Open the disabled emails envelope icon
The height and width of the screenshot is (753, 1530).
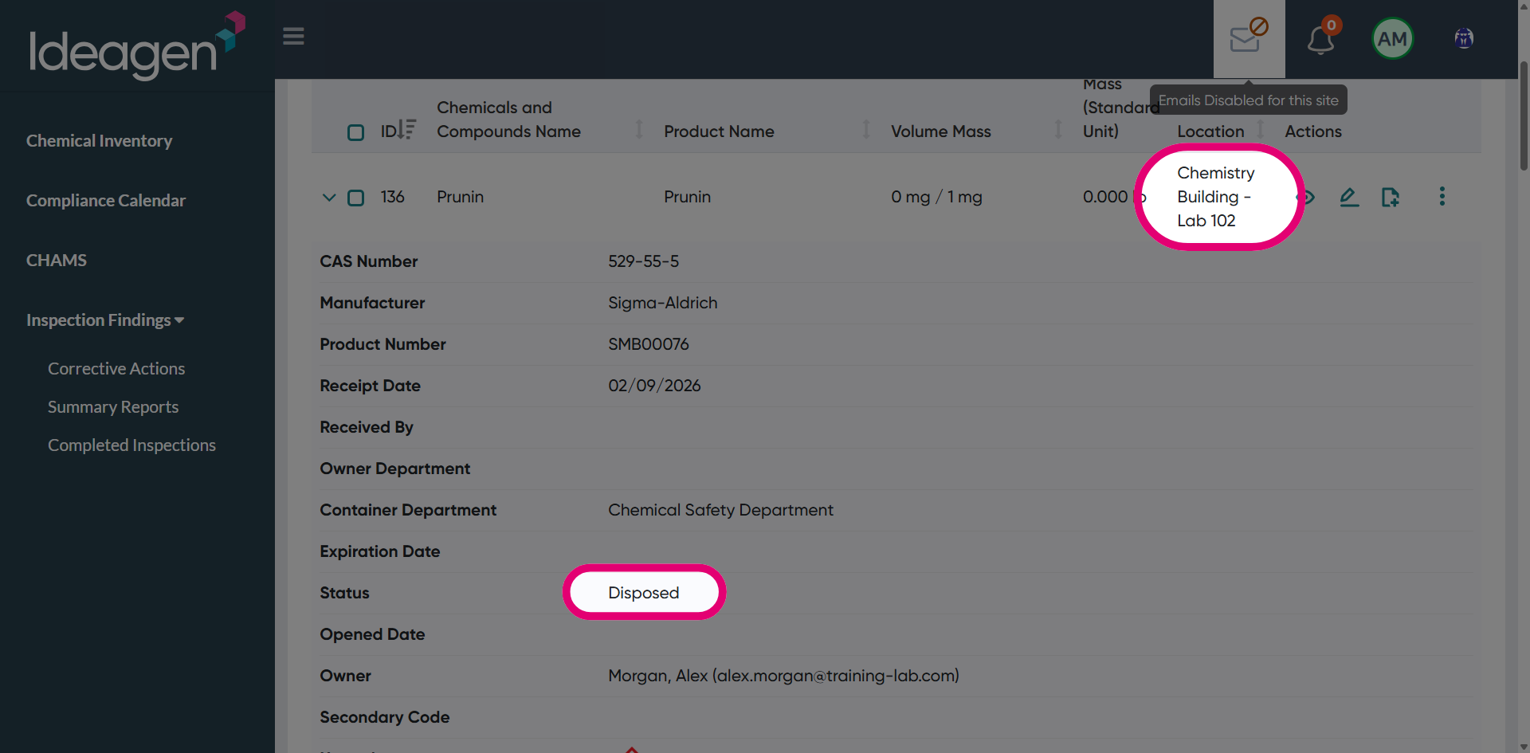tap(1249, 38)
